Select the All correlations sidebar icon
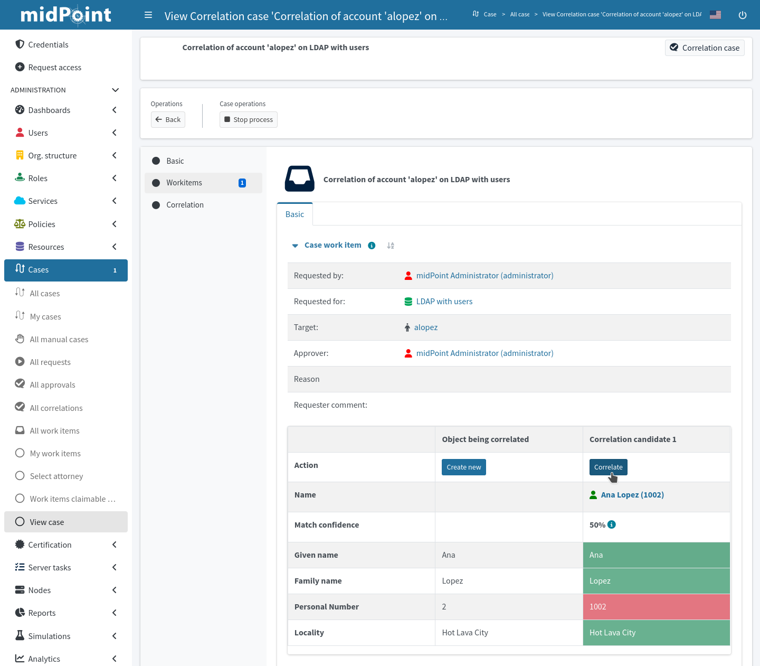 pyautogui.click(x=20, y=407)
